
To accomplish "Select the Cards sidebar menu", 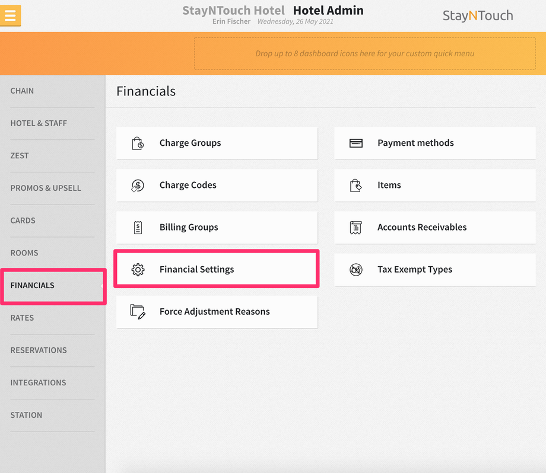I will tap(52, 221).
